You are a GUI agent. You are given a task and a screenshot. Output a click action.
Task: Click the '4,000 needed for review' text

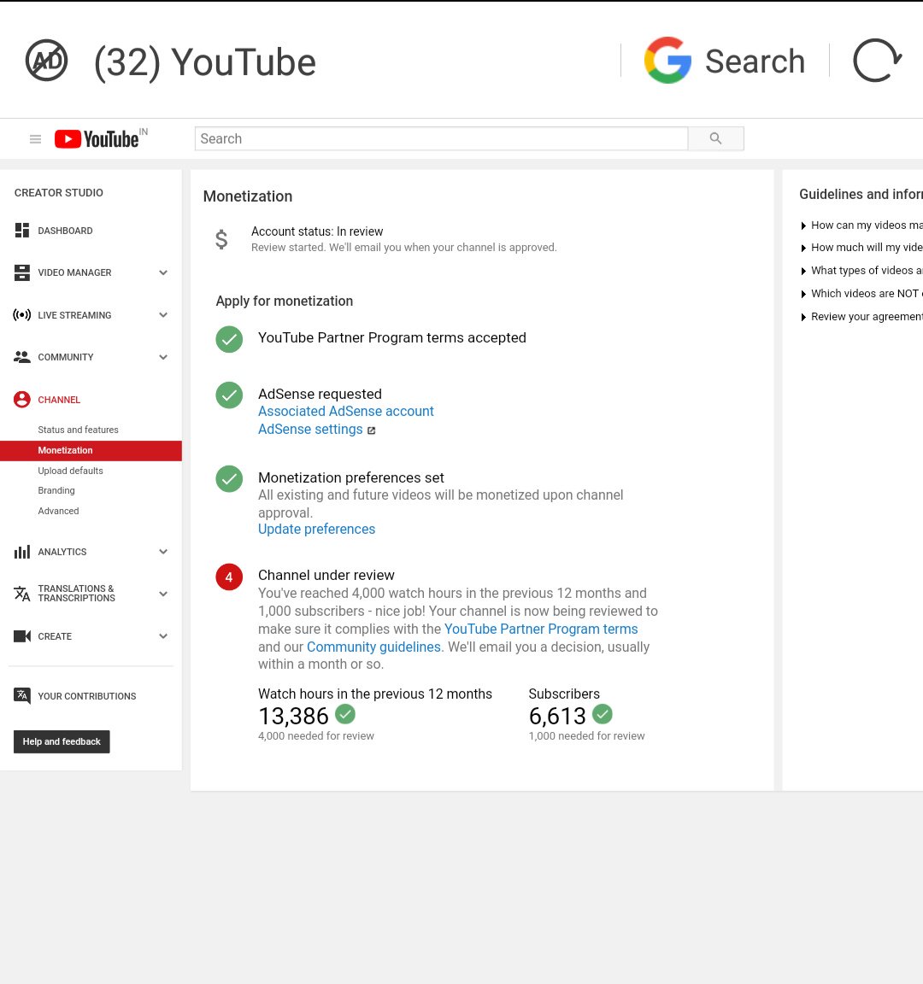click(x=316, y=736)
